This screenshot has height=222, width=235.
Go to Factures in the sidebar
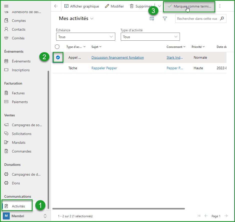(18, 93)
